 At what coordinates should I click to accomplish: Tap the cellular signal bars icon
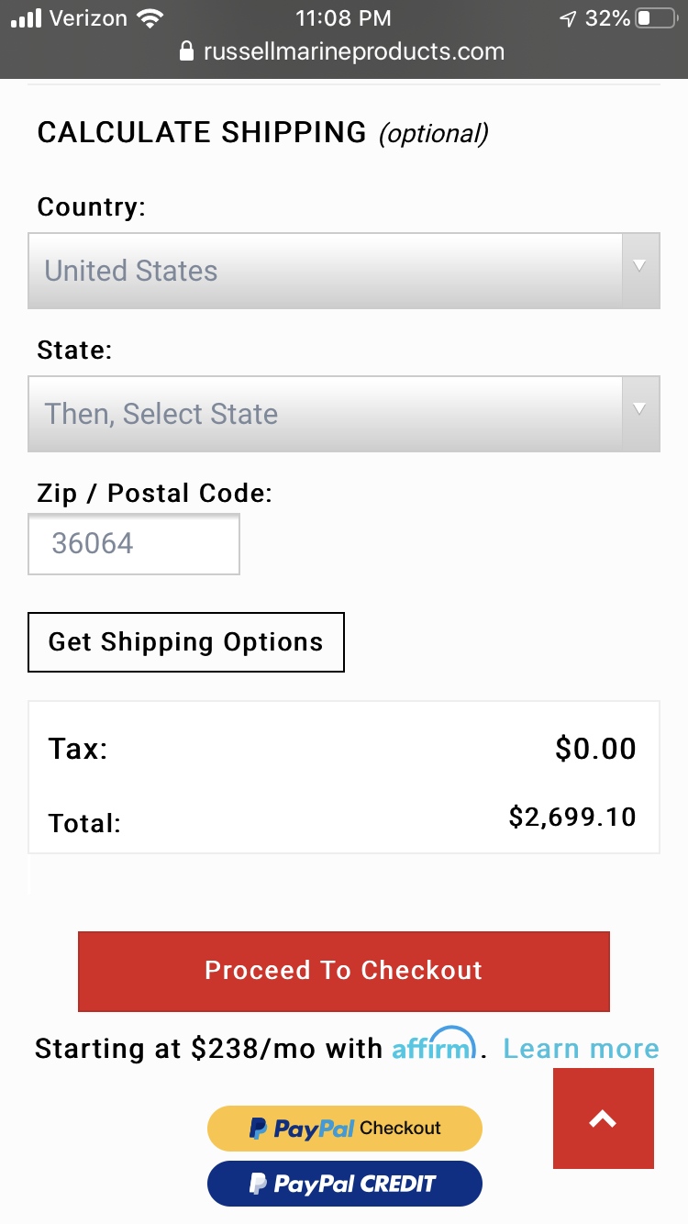click(26, 18)
